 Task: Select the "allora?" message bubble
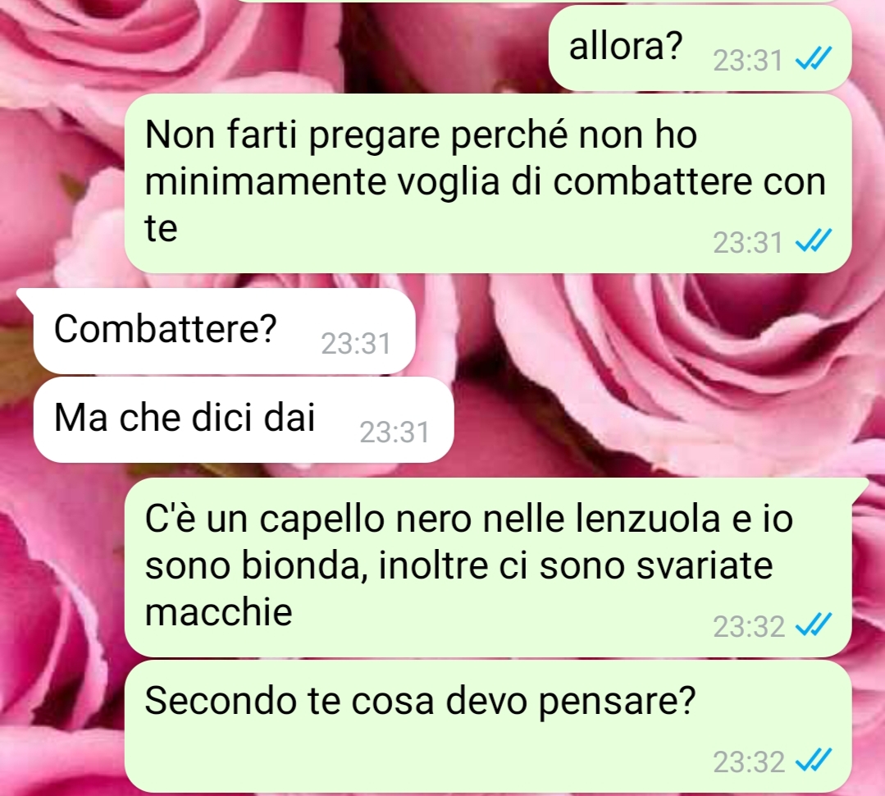pos(700,48)
